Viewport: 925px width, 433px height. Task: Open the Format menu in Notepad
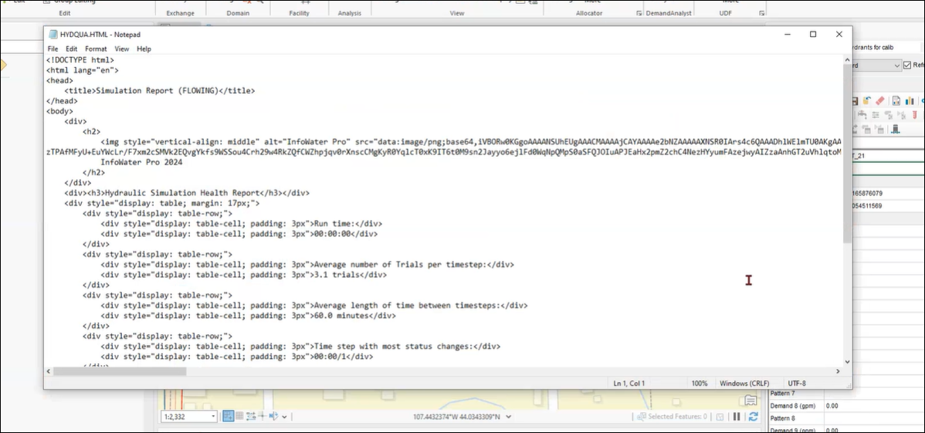coord(96,49)
